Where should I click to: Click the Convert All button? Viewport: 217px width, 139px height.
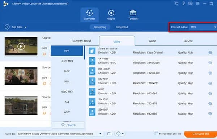pos(201,134)
